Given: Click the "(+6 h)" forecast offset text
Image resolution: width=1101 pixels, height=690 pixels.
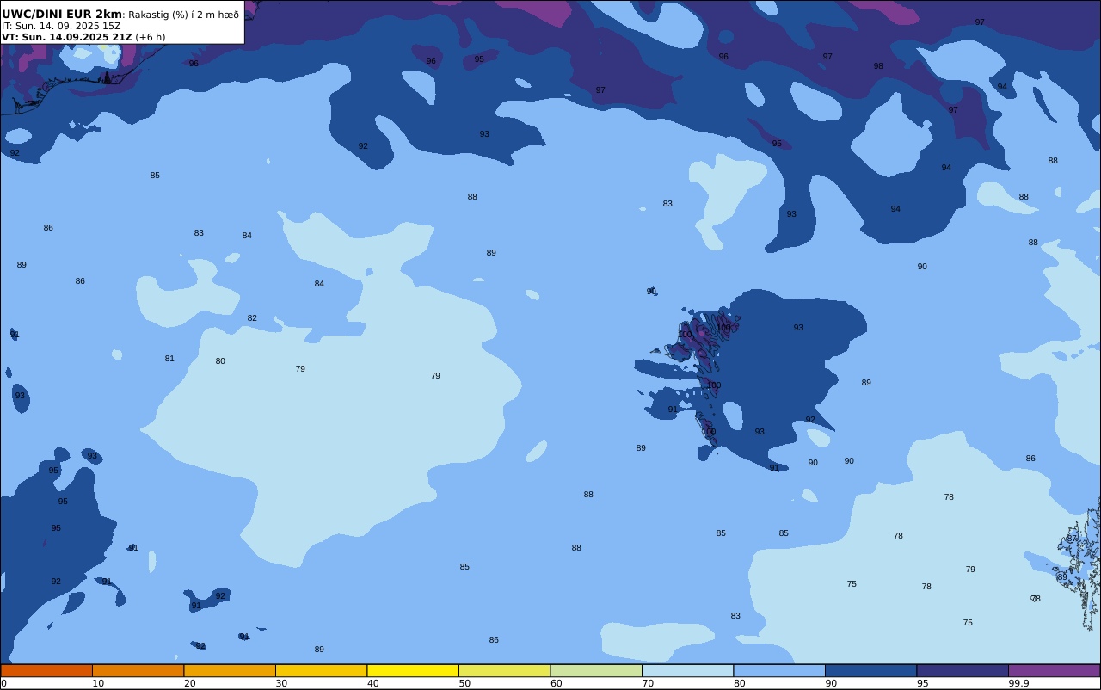Looking at the screenshot, I should click(x=151, y=37).
